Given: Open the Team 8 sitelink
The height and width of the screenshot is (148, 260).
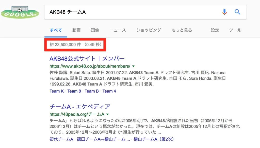Looking at the screenshot, I should (74, 91).
